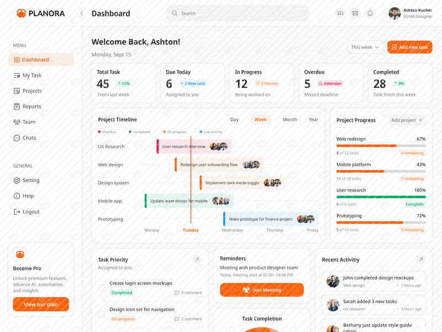Image resolution: width=442 pixels, height=332 pixels.
Task: Switch timeline to Week view
Action: click(260, 120)
